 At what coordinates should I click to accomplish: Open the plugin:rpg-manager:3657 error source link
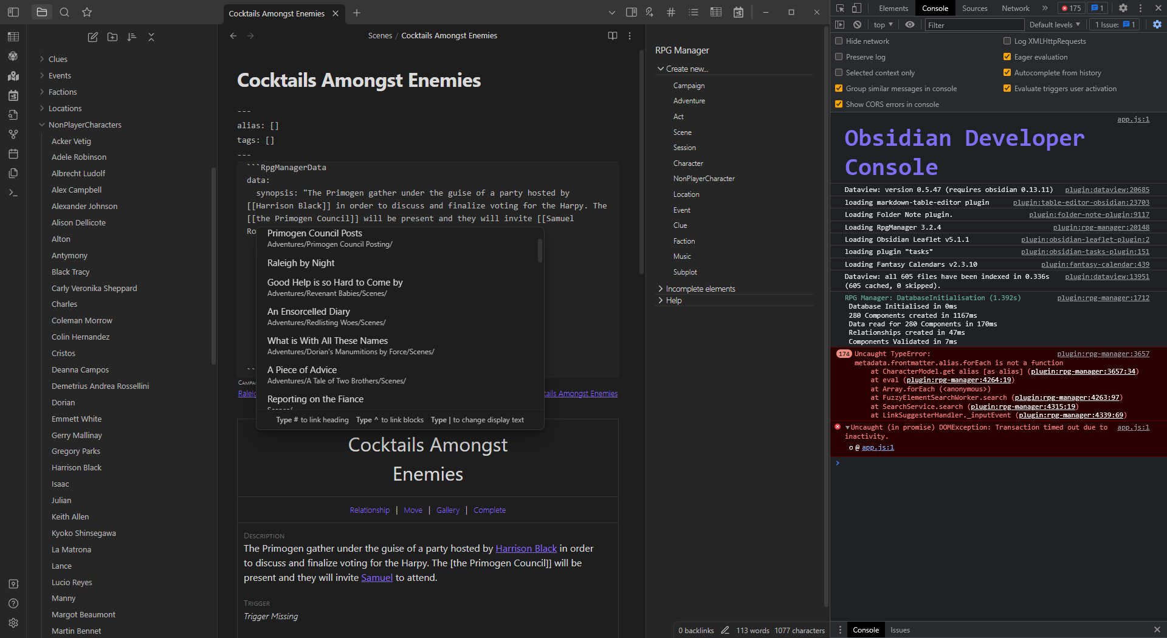[x=1104, y=353]
